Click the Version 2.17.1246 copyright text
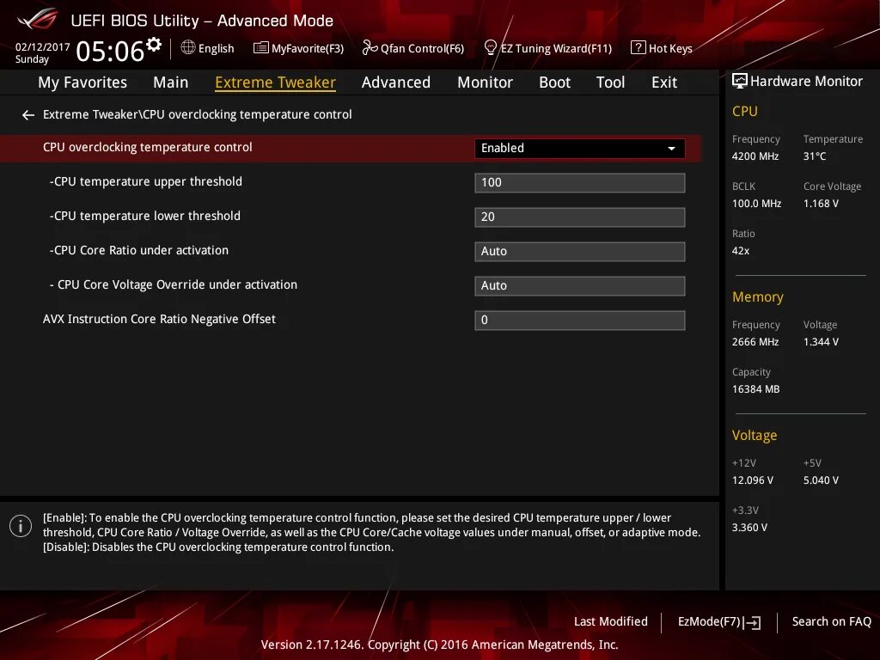Viewport: 880px width, 660px height. tap(439, 645)
